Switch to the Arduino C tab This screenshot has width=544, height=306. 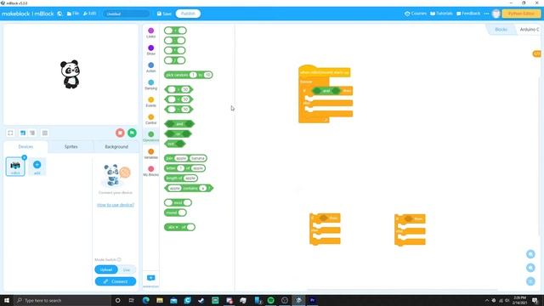pyautogui.click(x=529, y=30)
